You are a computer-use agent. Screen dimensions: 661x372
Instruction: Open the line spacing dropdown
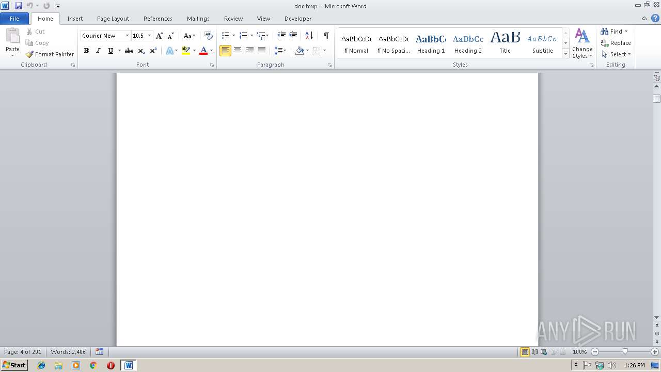tap(280, 51)
